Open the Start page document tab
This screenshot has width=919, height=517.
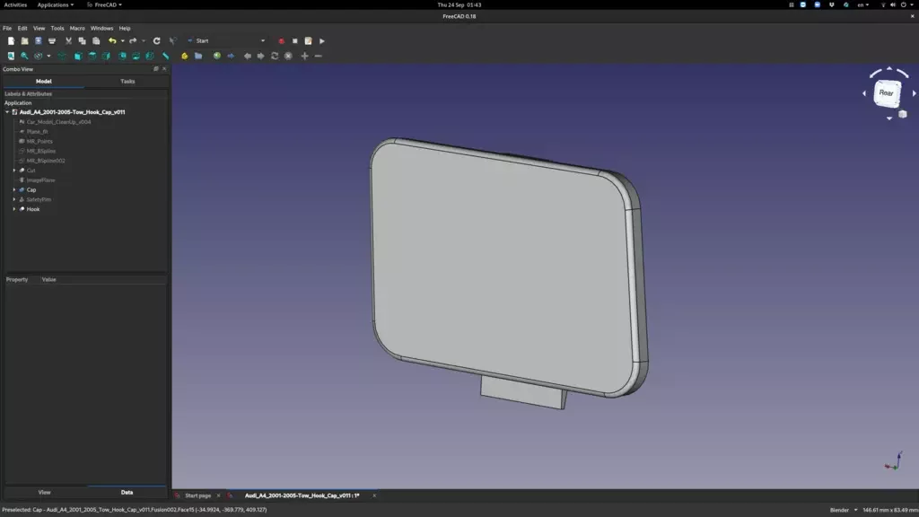[197, 495]
